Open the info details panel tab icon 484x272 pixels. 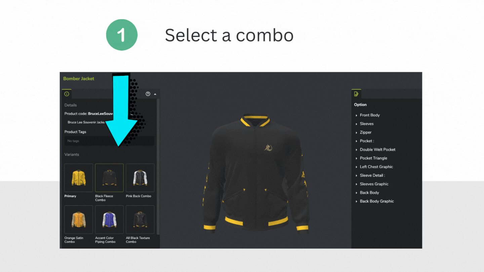coord(67,94)
